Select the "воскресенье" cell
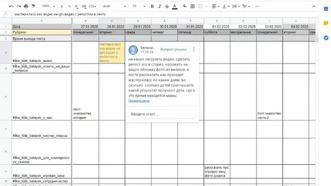Screen dimensions: 331x186 243,32
